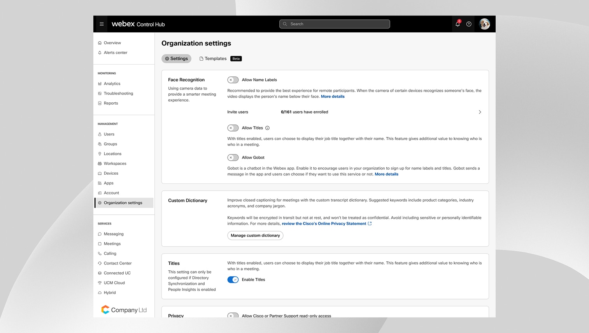
Task: Click the Account icon in sidebar
Action: point(100,193)
